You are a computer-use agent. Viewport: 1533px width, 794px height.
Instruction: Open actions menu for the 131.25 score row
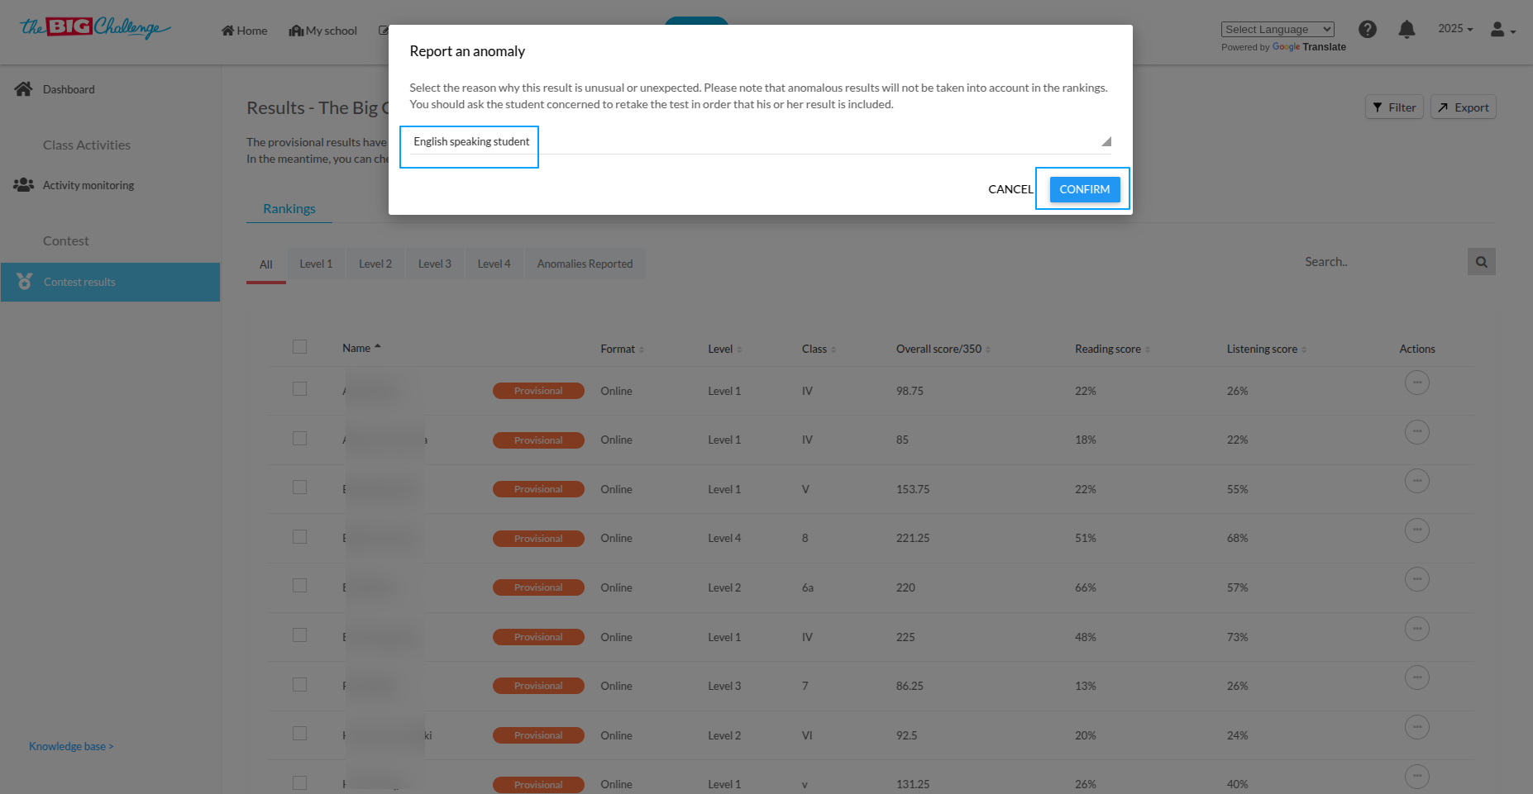pyautogui.click(x=1417, y=777)
